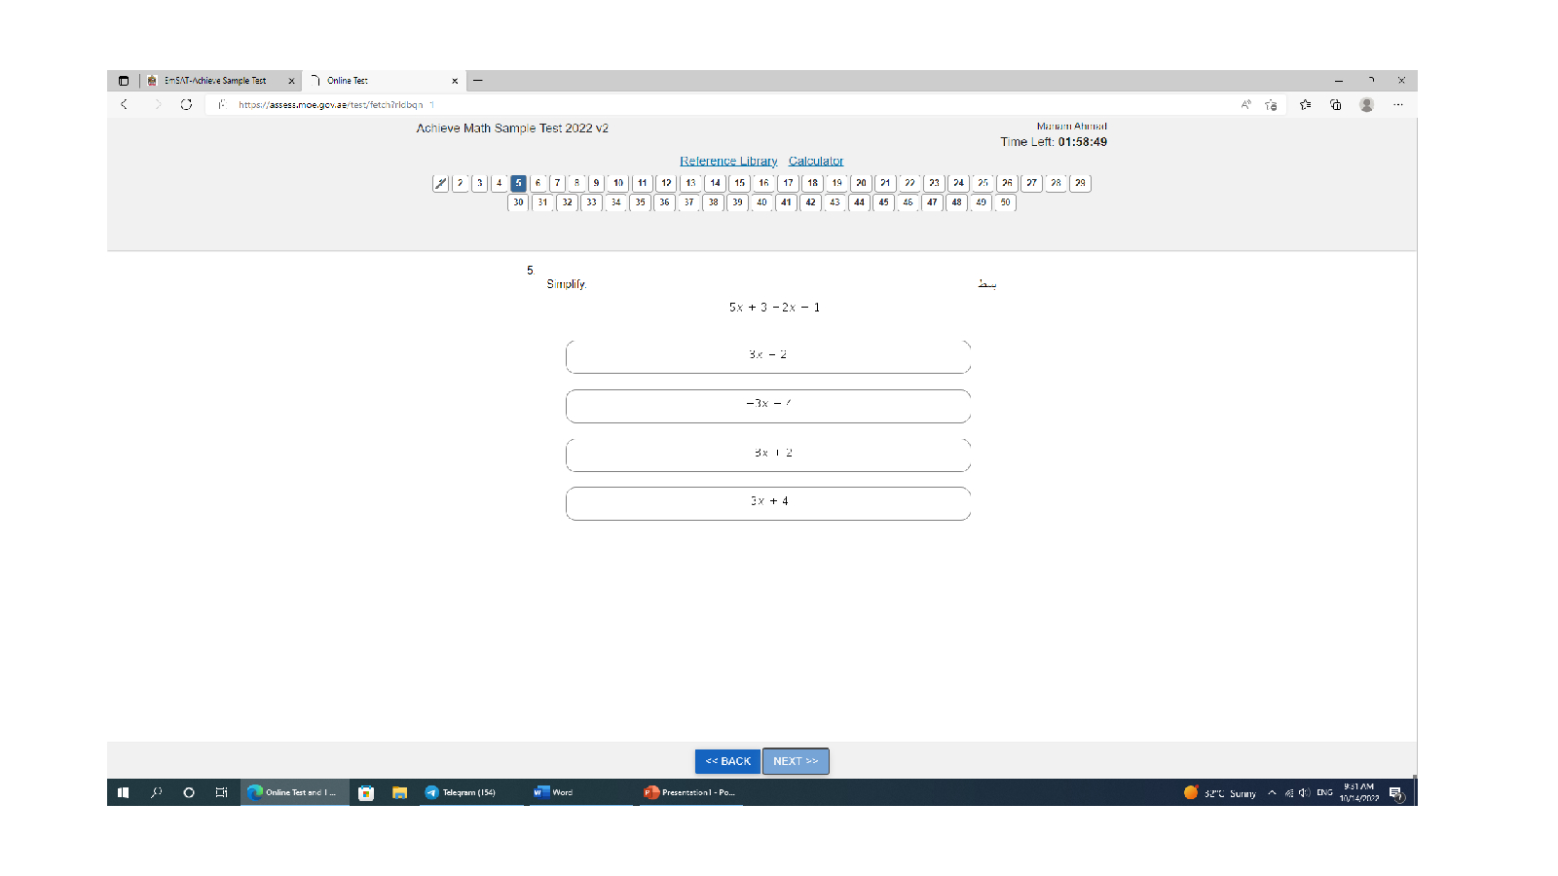Select answer option 3x − 2

tap(767, 356)
